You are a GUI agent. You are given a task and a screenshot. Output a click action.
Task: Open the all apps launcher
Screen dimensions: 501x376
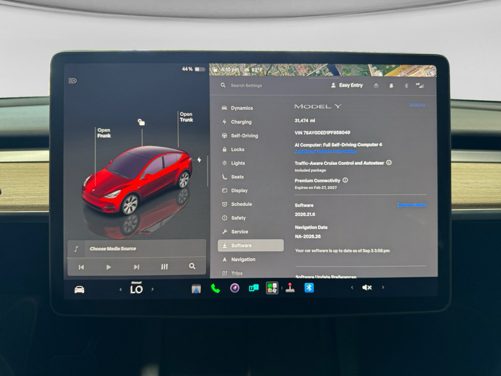pyautogui.click(x=272, y=288)
